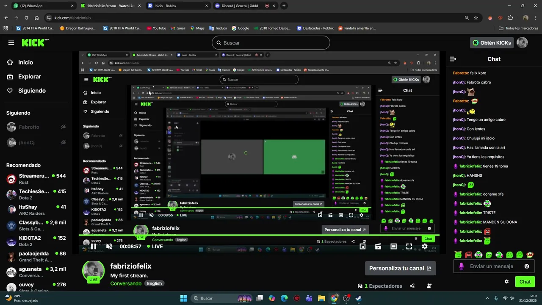
Task: Toggle theater mode in player
Action: 393,246
